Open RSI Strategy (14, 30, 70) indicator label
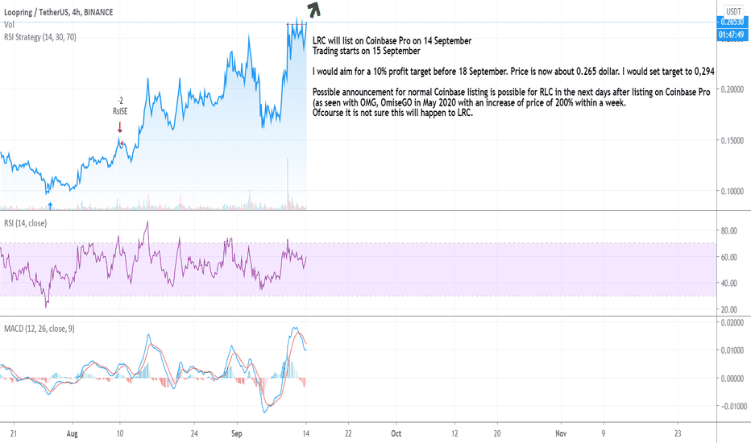This screenshot has width=751, height=443. click(x=40, y=37)
